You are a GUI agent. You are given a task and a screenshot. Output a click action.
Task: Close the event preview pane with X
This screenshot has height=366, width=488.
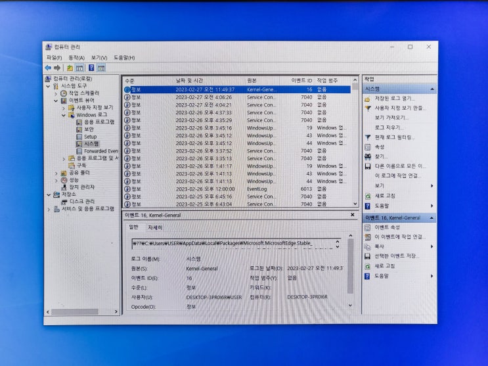click(x=353, y=215)
